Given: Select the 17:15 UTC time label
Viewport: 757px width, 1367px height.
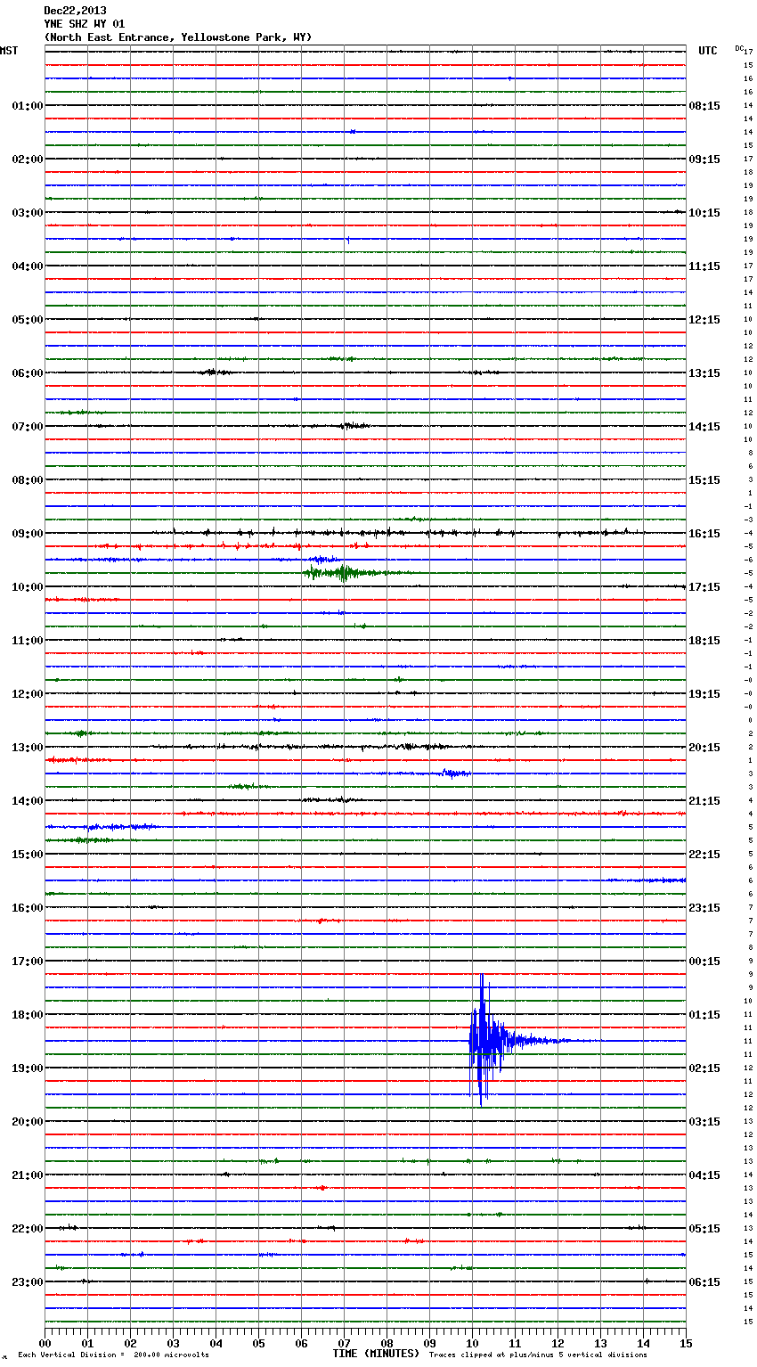Looking at the screenshot, I should click(x=704, y=587).
